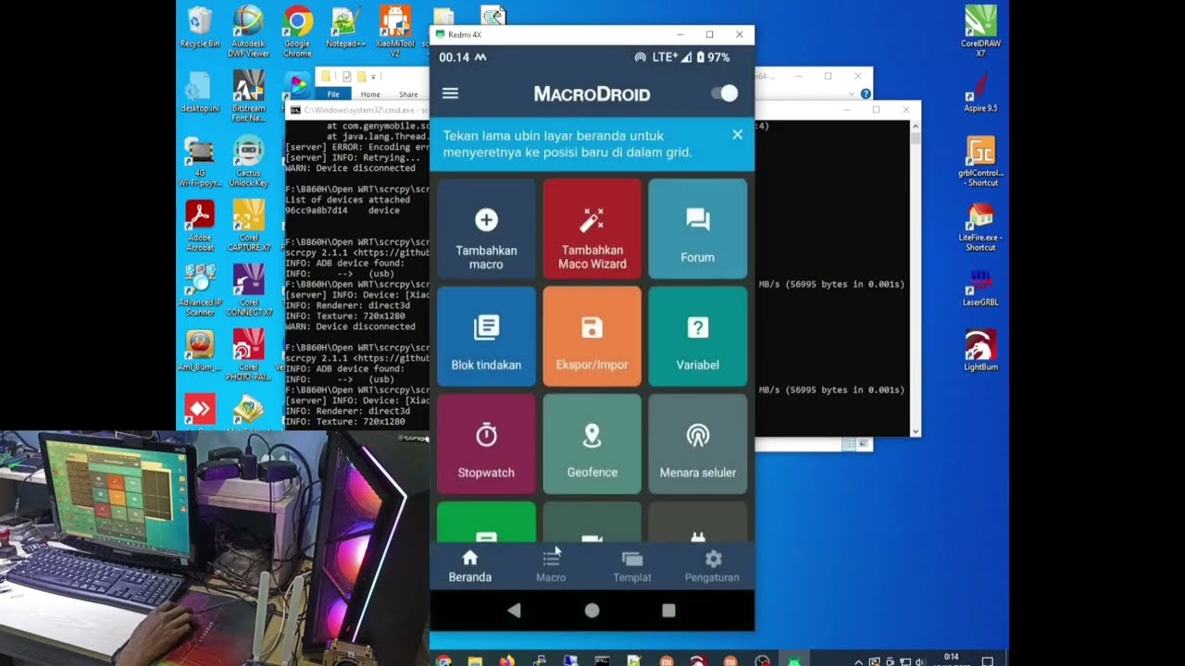Viewport: 1185px width, 666px height.
Task: Click the scroll-down arrow of the console window
Action: tap(916, 431)
